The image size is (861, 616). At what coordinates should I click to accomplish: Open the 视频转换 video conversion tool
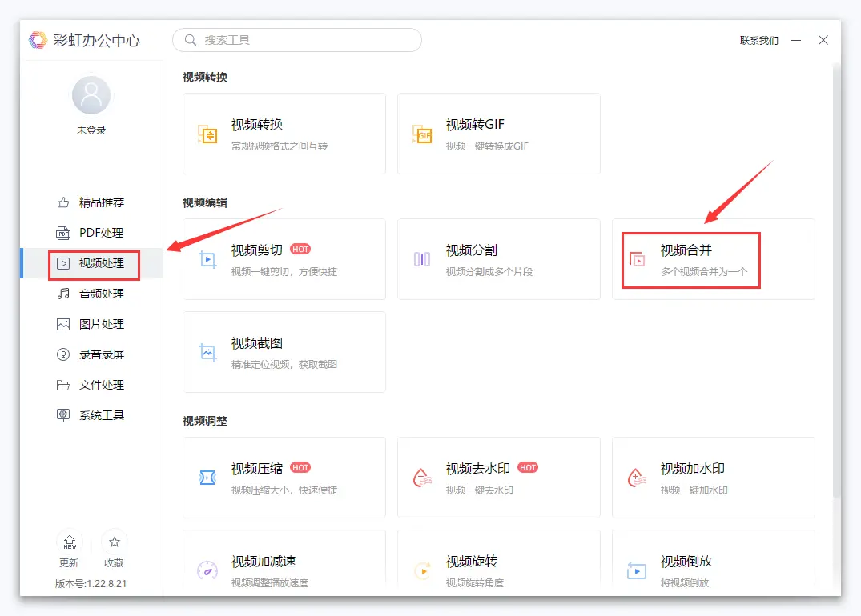(284, 133)
